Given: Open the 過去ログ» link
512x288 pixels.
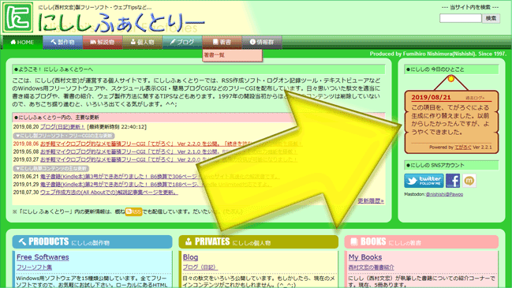Looking at the screenshot, I should [475, 98].
